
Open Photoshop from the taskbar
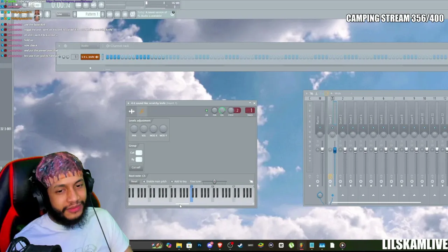[x=199, y=245]
